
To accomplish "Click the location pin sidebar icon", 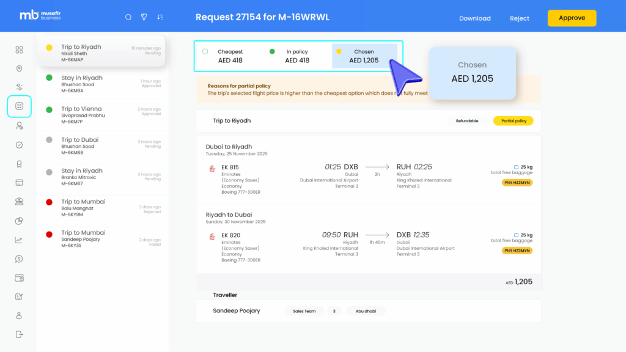I will (x=19, y=69).
